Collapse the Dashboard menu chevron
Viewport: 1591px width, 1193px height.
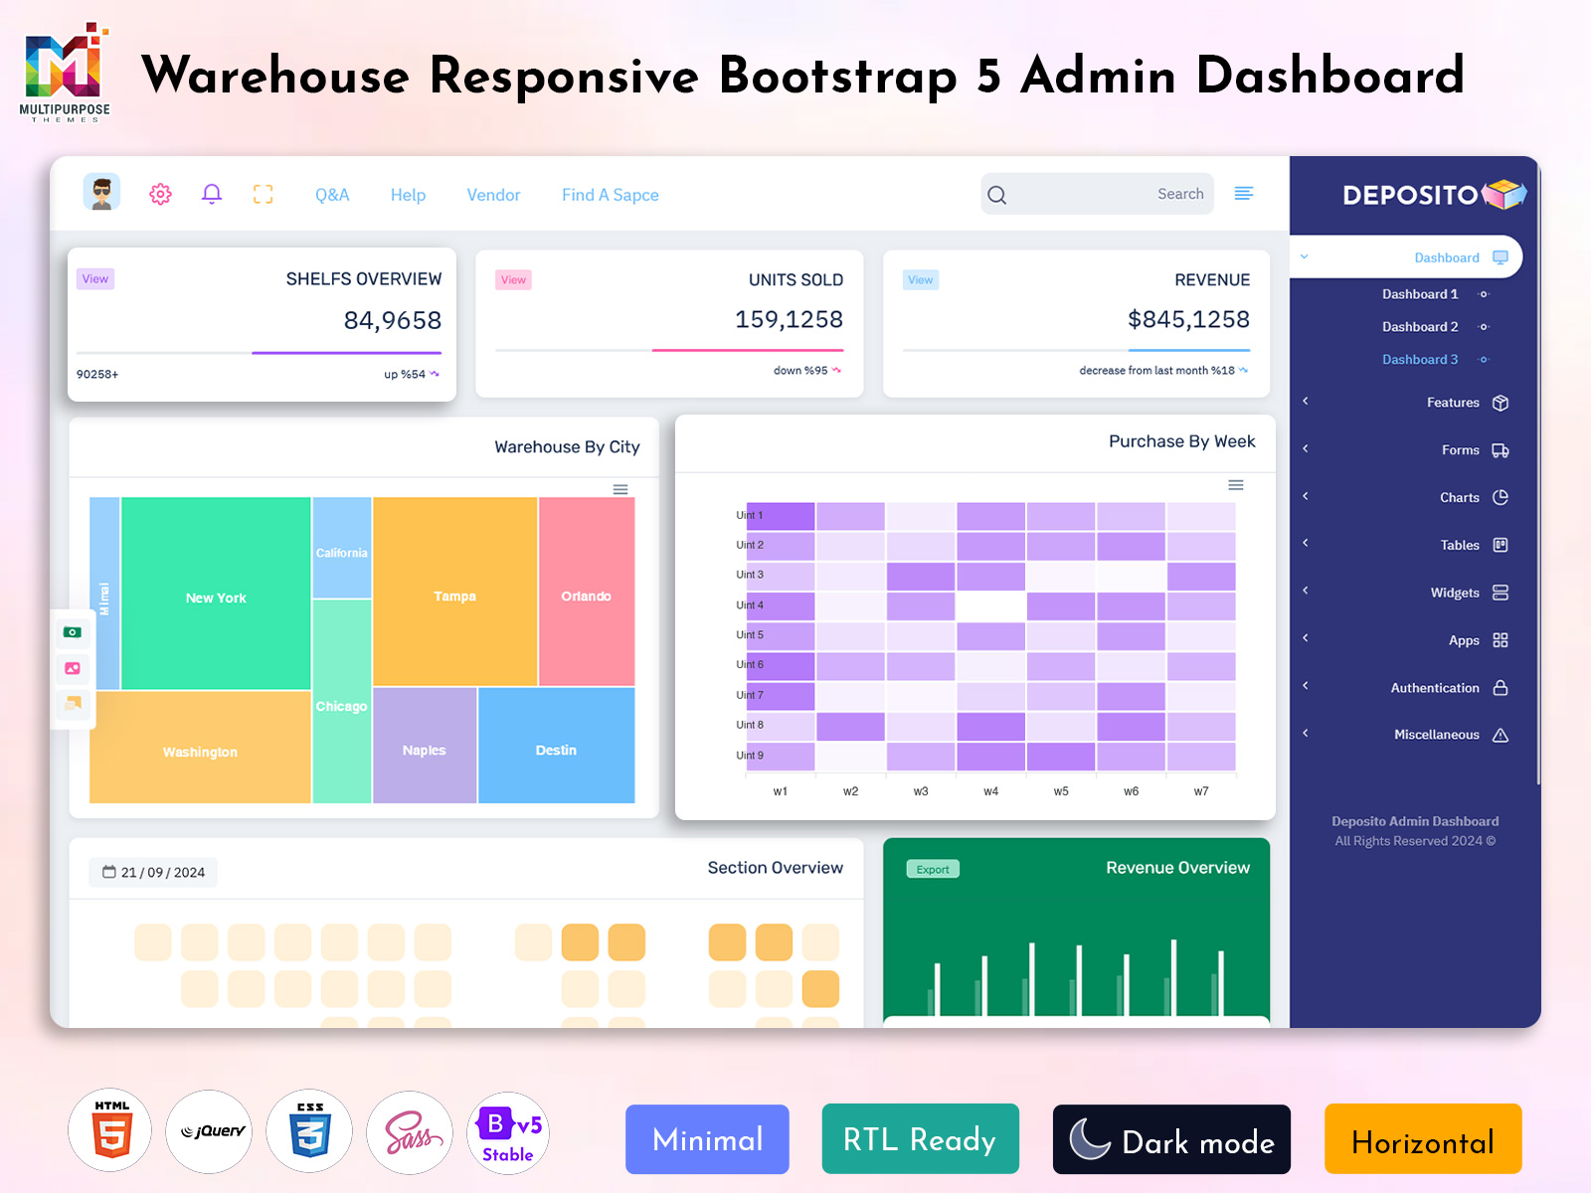[x=1305, y=257]
